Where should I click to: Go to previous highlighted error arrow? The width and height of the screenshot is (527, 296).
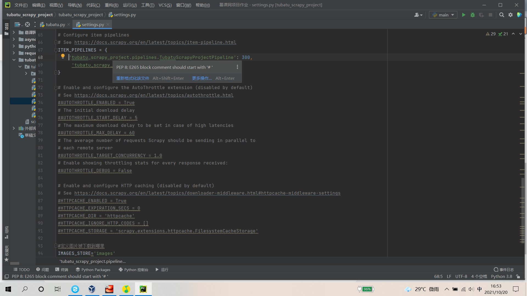tap(513, 34)
